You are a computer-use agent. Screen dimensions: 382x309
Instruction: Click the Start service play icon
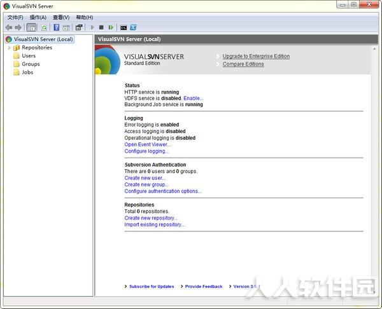point(92,27)
